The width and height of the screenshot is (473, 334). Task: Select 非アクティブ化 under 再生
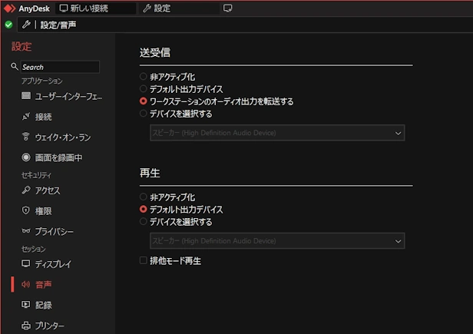[144, 197]
